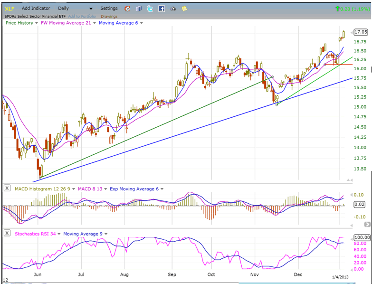Click the alarm clock alert icon
The image size is (372, 292).
[127, 9]
